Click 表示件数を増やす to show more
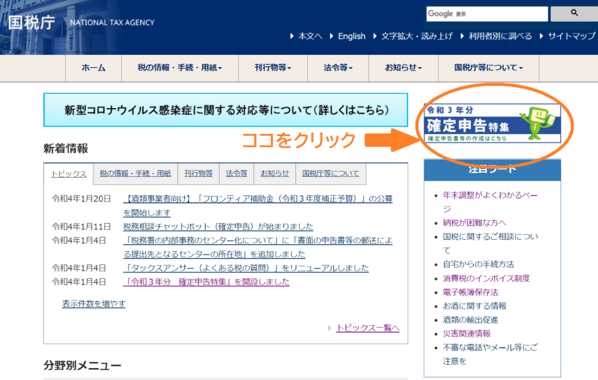Viewport: 598px width, 380px height. (x=94, y=304)
